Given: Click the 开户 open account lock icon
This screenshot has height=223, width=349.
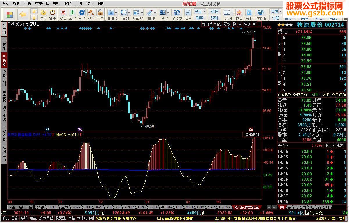Looking at the screenshot, I should click(x=100, y=15).
